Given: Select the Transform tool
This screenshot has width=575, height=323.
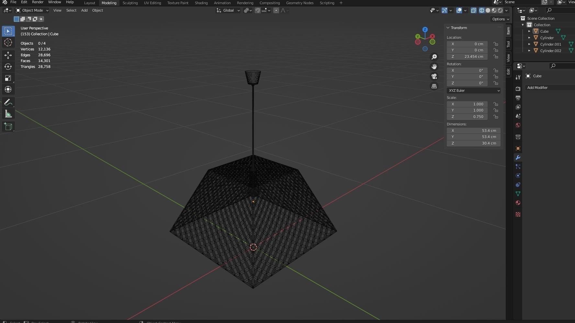Looking at the screenshot, I should tap(8, 89).
